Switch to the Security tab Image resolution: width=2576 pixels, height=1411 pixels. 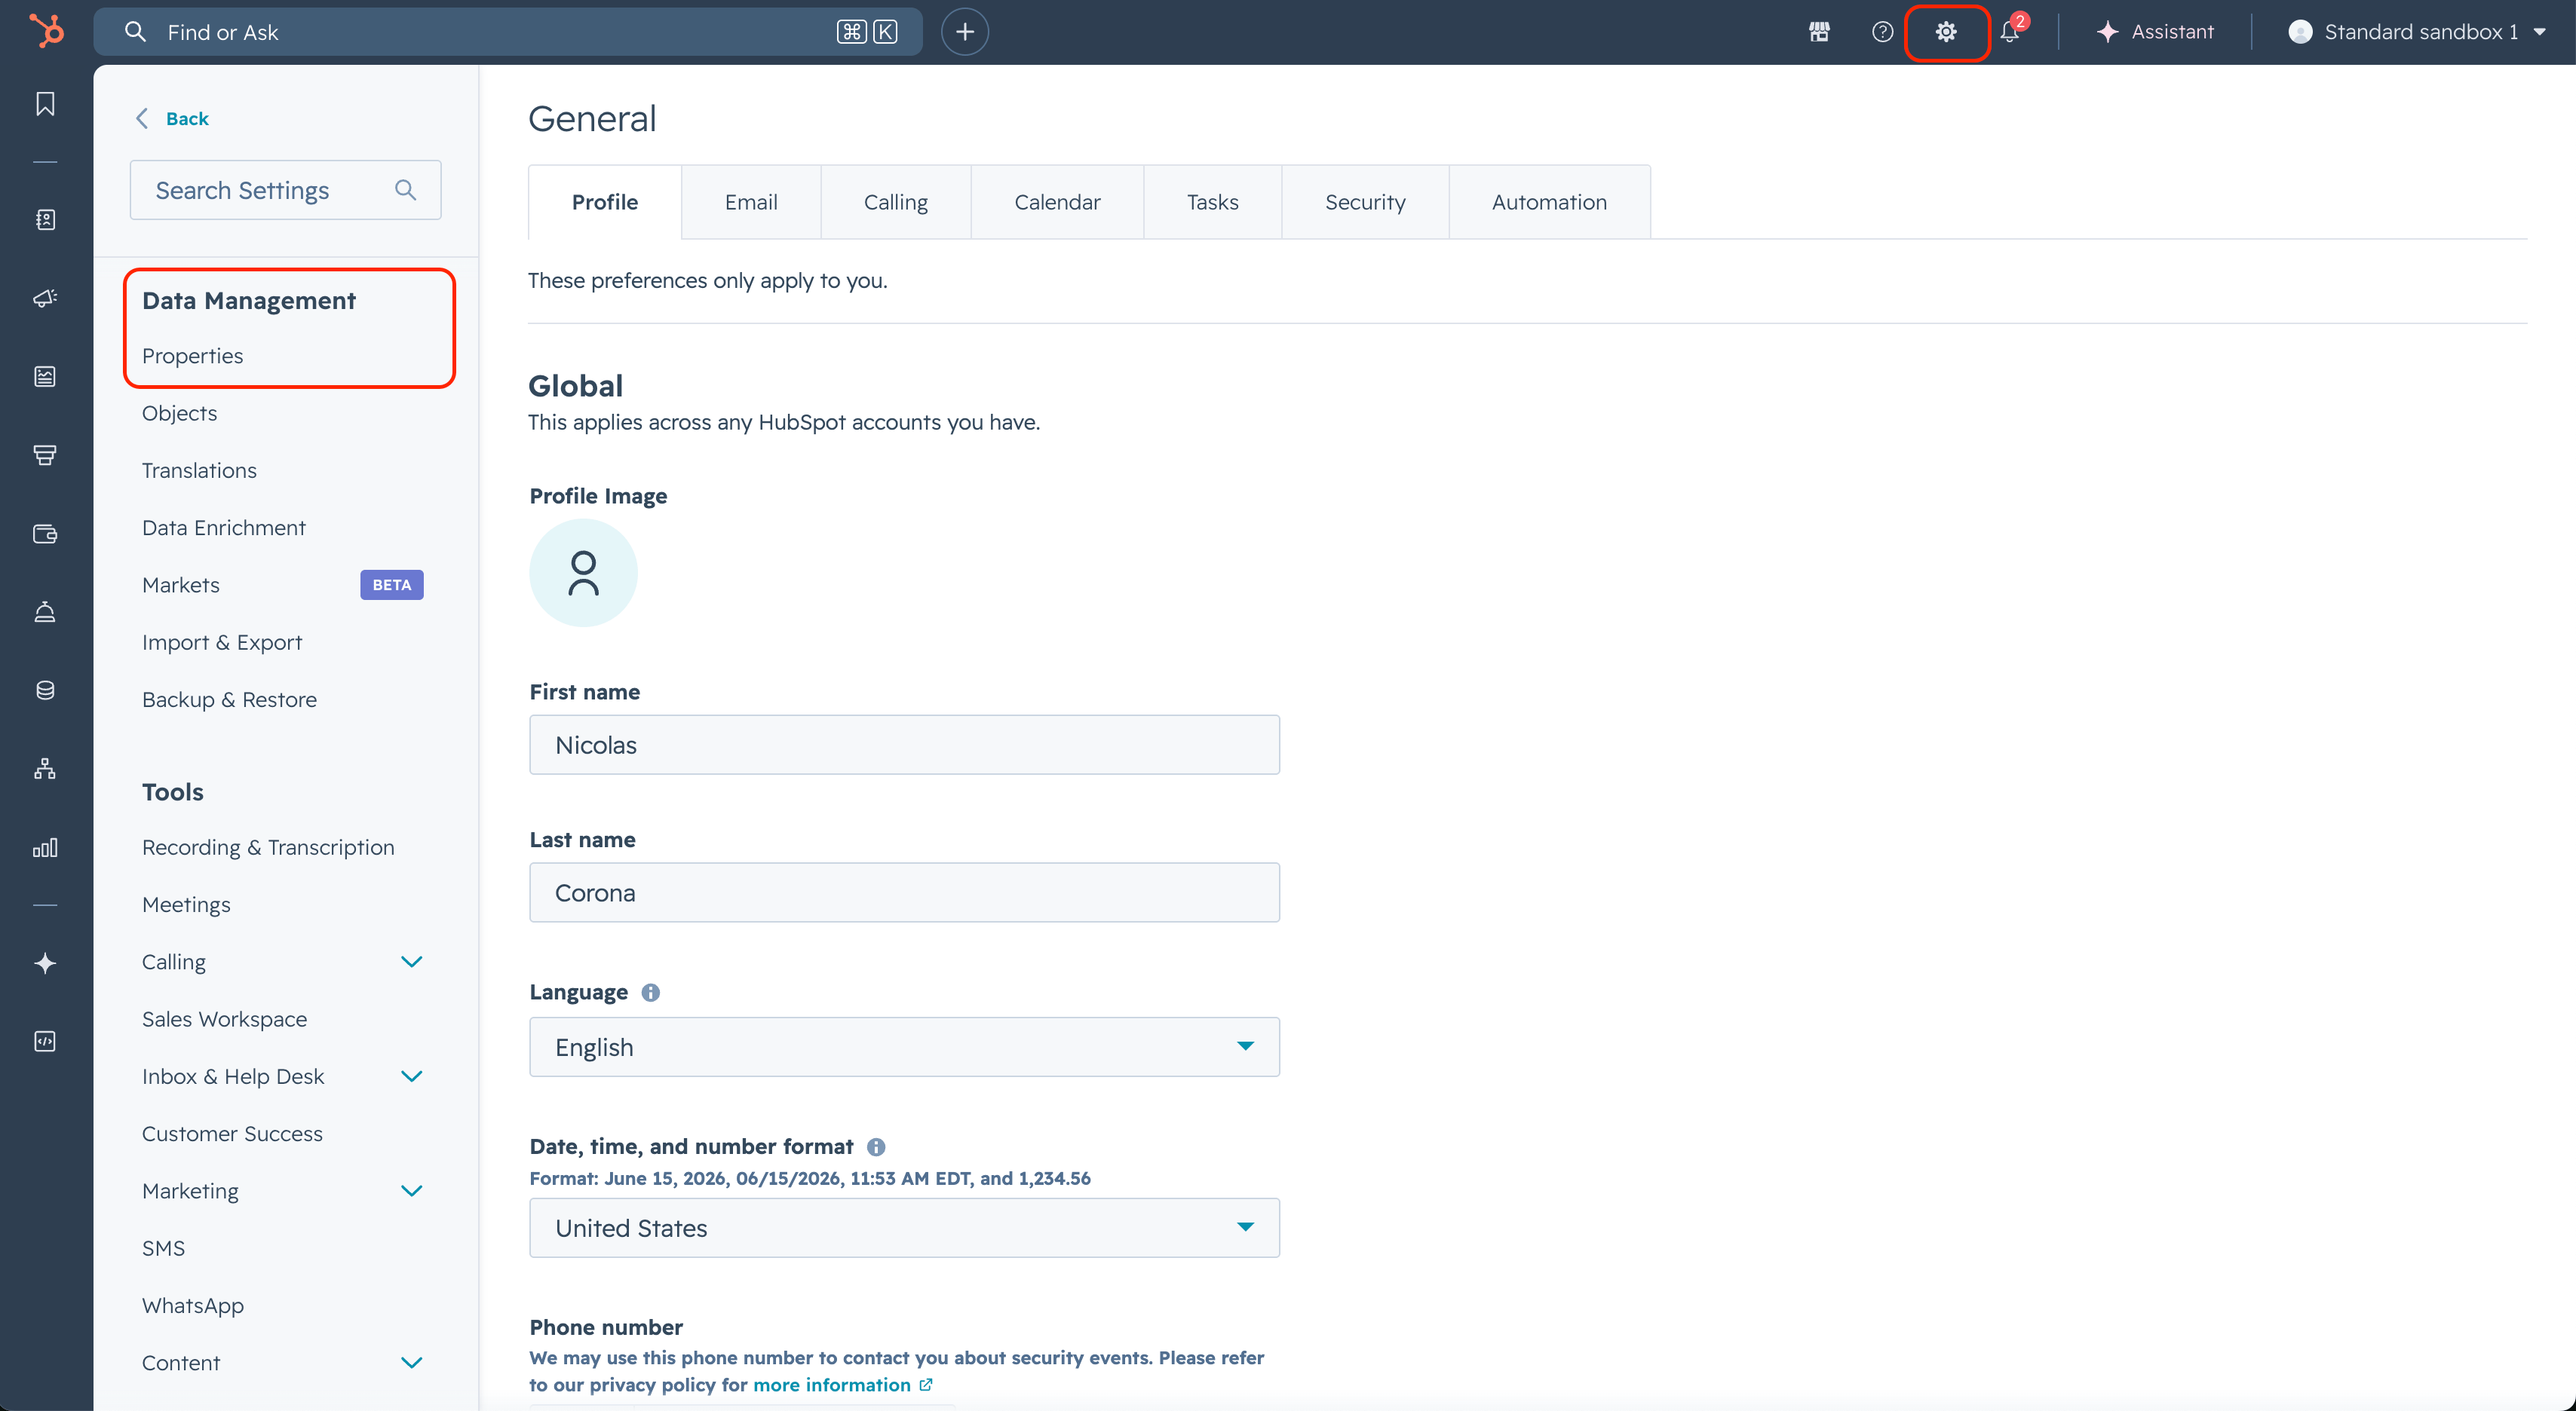[x=1365, y=202]
